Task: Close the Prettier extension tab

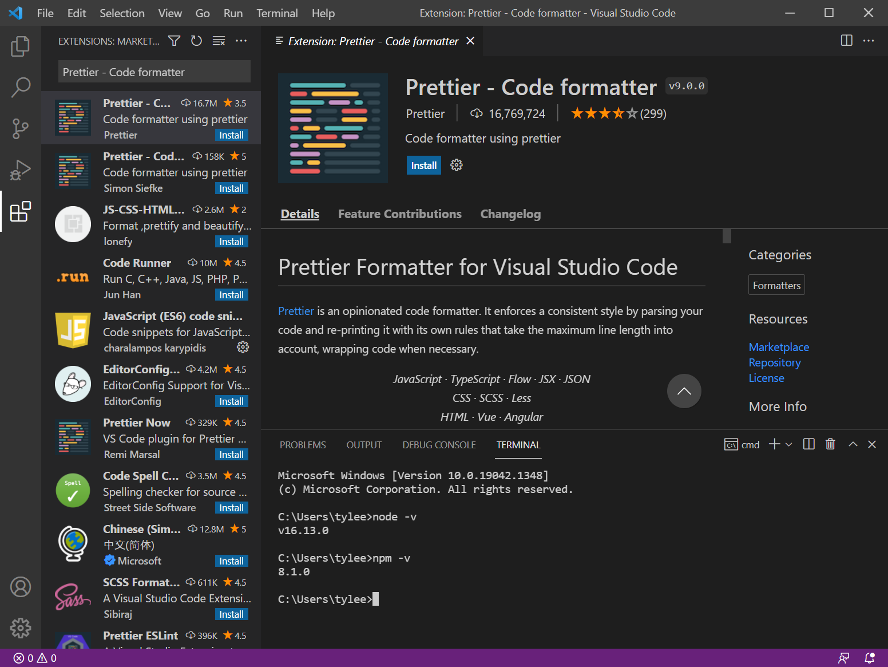Action: click(470, 41)
